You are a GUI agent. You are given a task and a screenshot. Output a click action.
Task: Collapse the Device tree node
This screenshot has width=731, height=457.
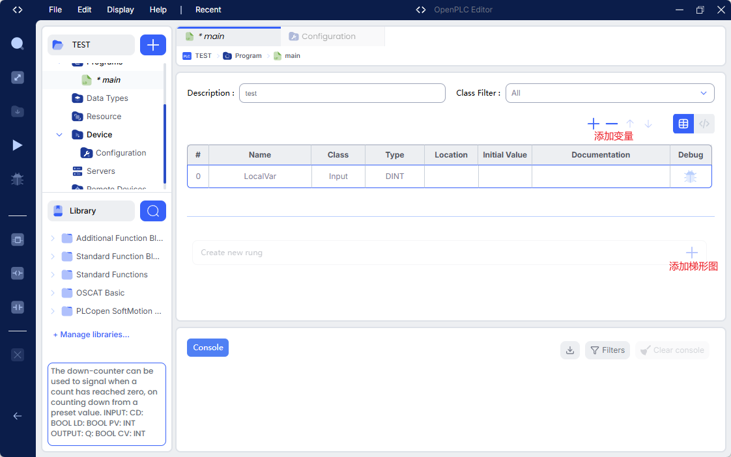point(59,135)
